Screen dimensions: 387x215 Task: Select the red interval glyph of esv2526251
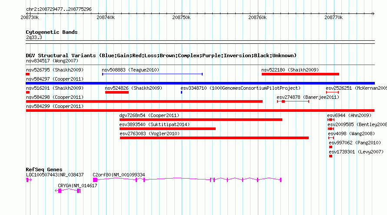[x=332, y=92]
